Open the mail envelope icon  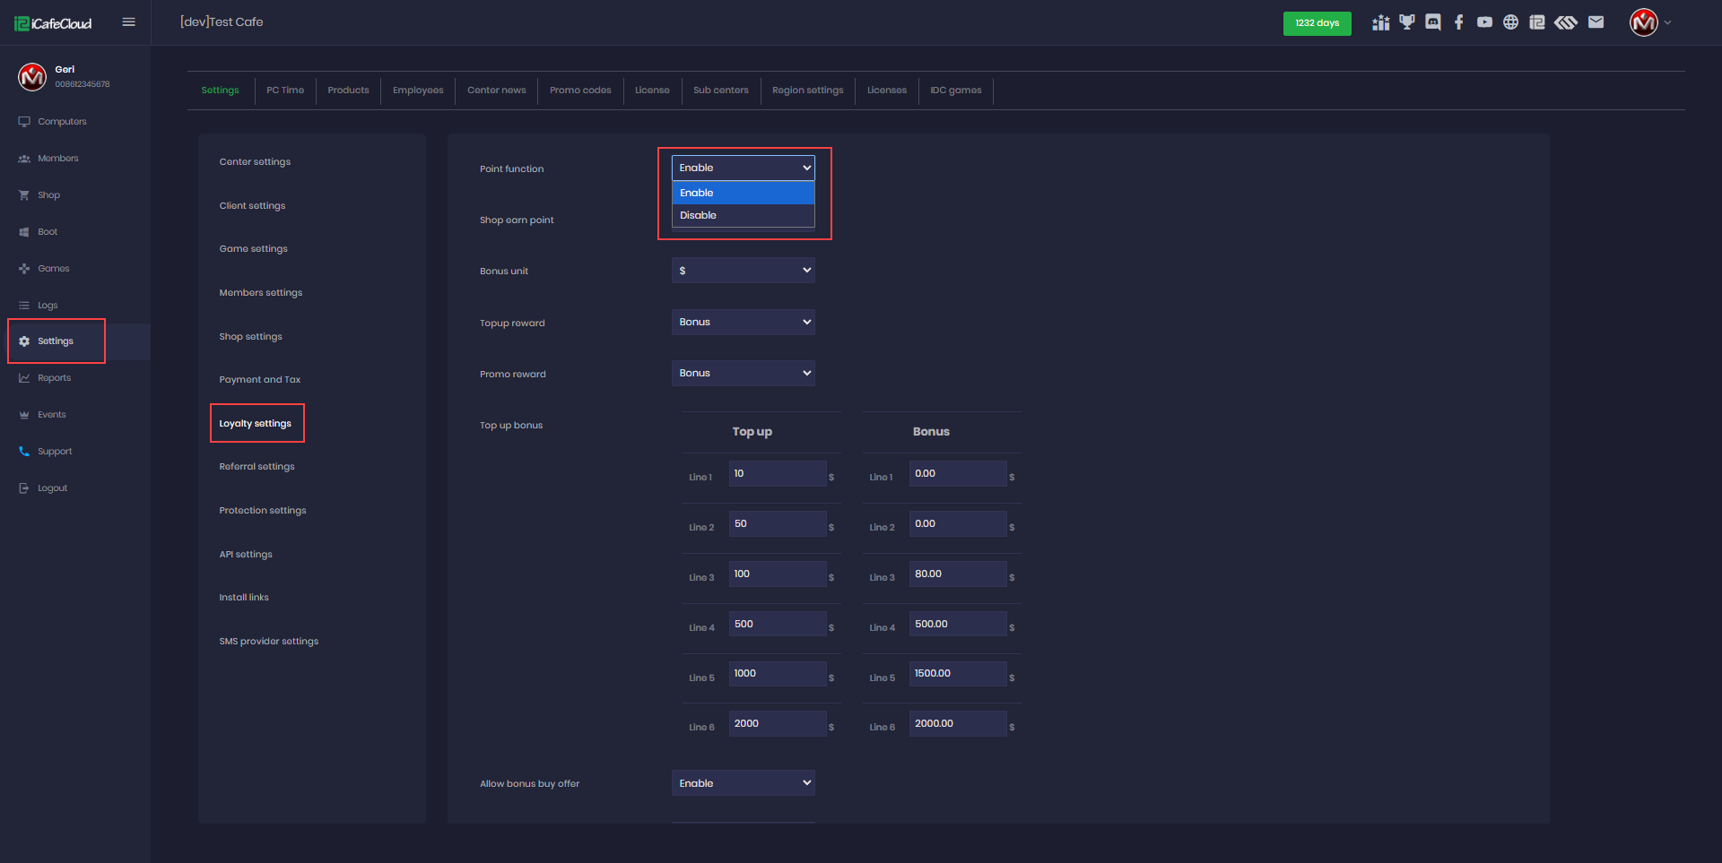[x=1596, y=22]
